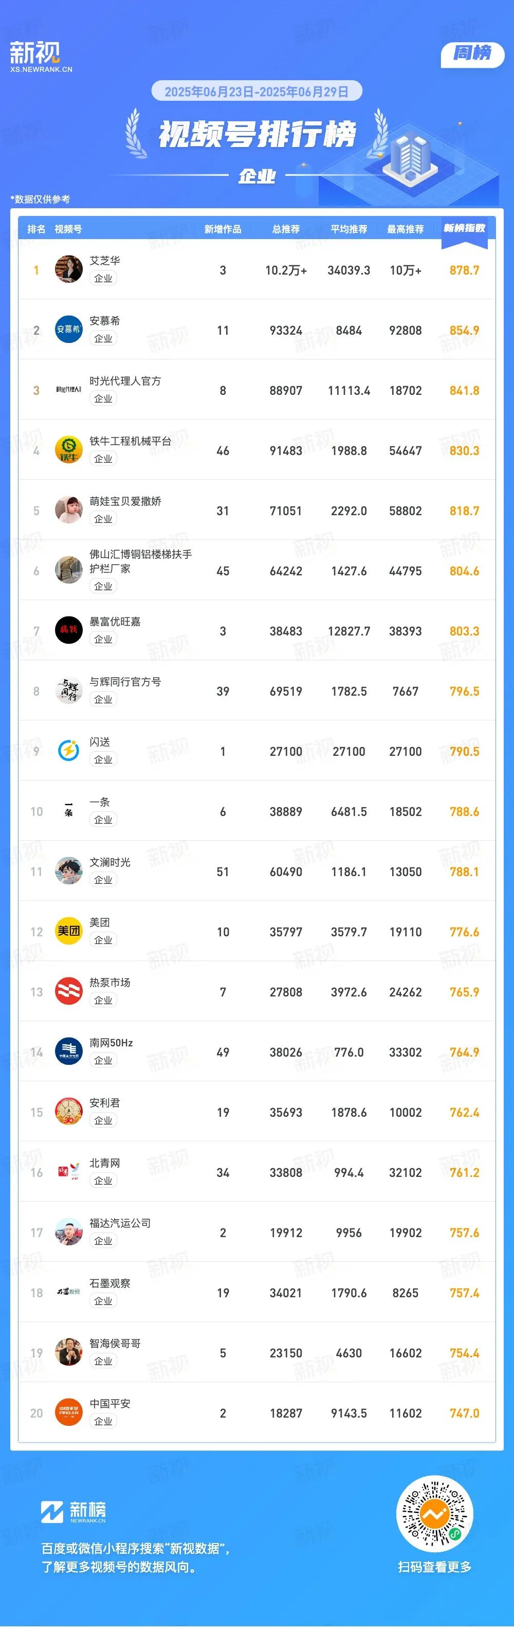Click the 艾芝华 account avatar

pyautogui.click(x=68, y=269)
